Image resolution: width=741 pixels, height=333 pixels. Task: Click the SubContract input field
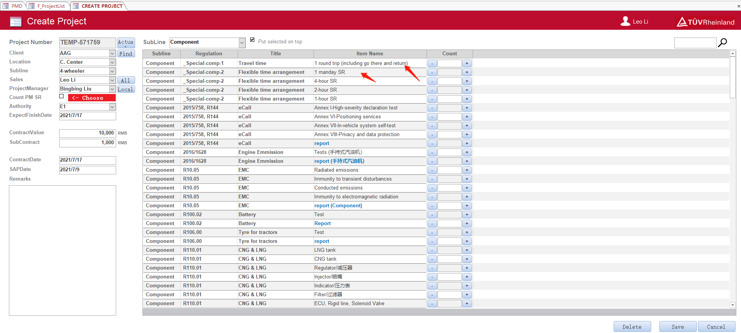click(x=87, y=143)
